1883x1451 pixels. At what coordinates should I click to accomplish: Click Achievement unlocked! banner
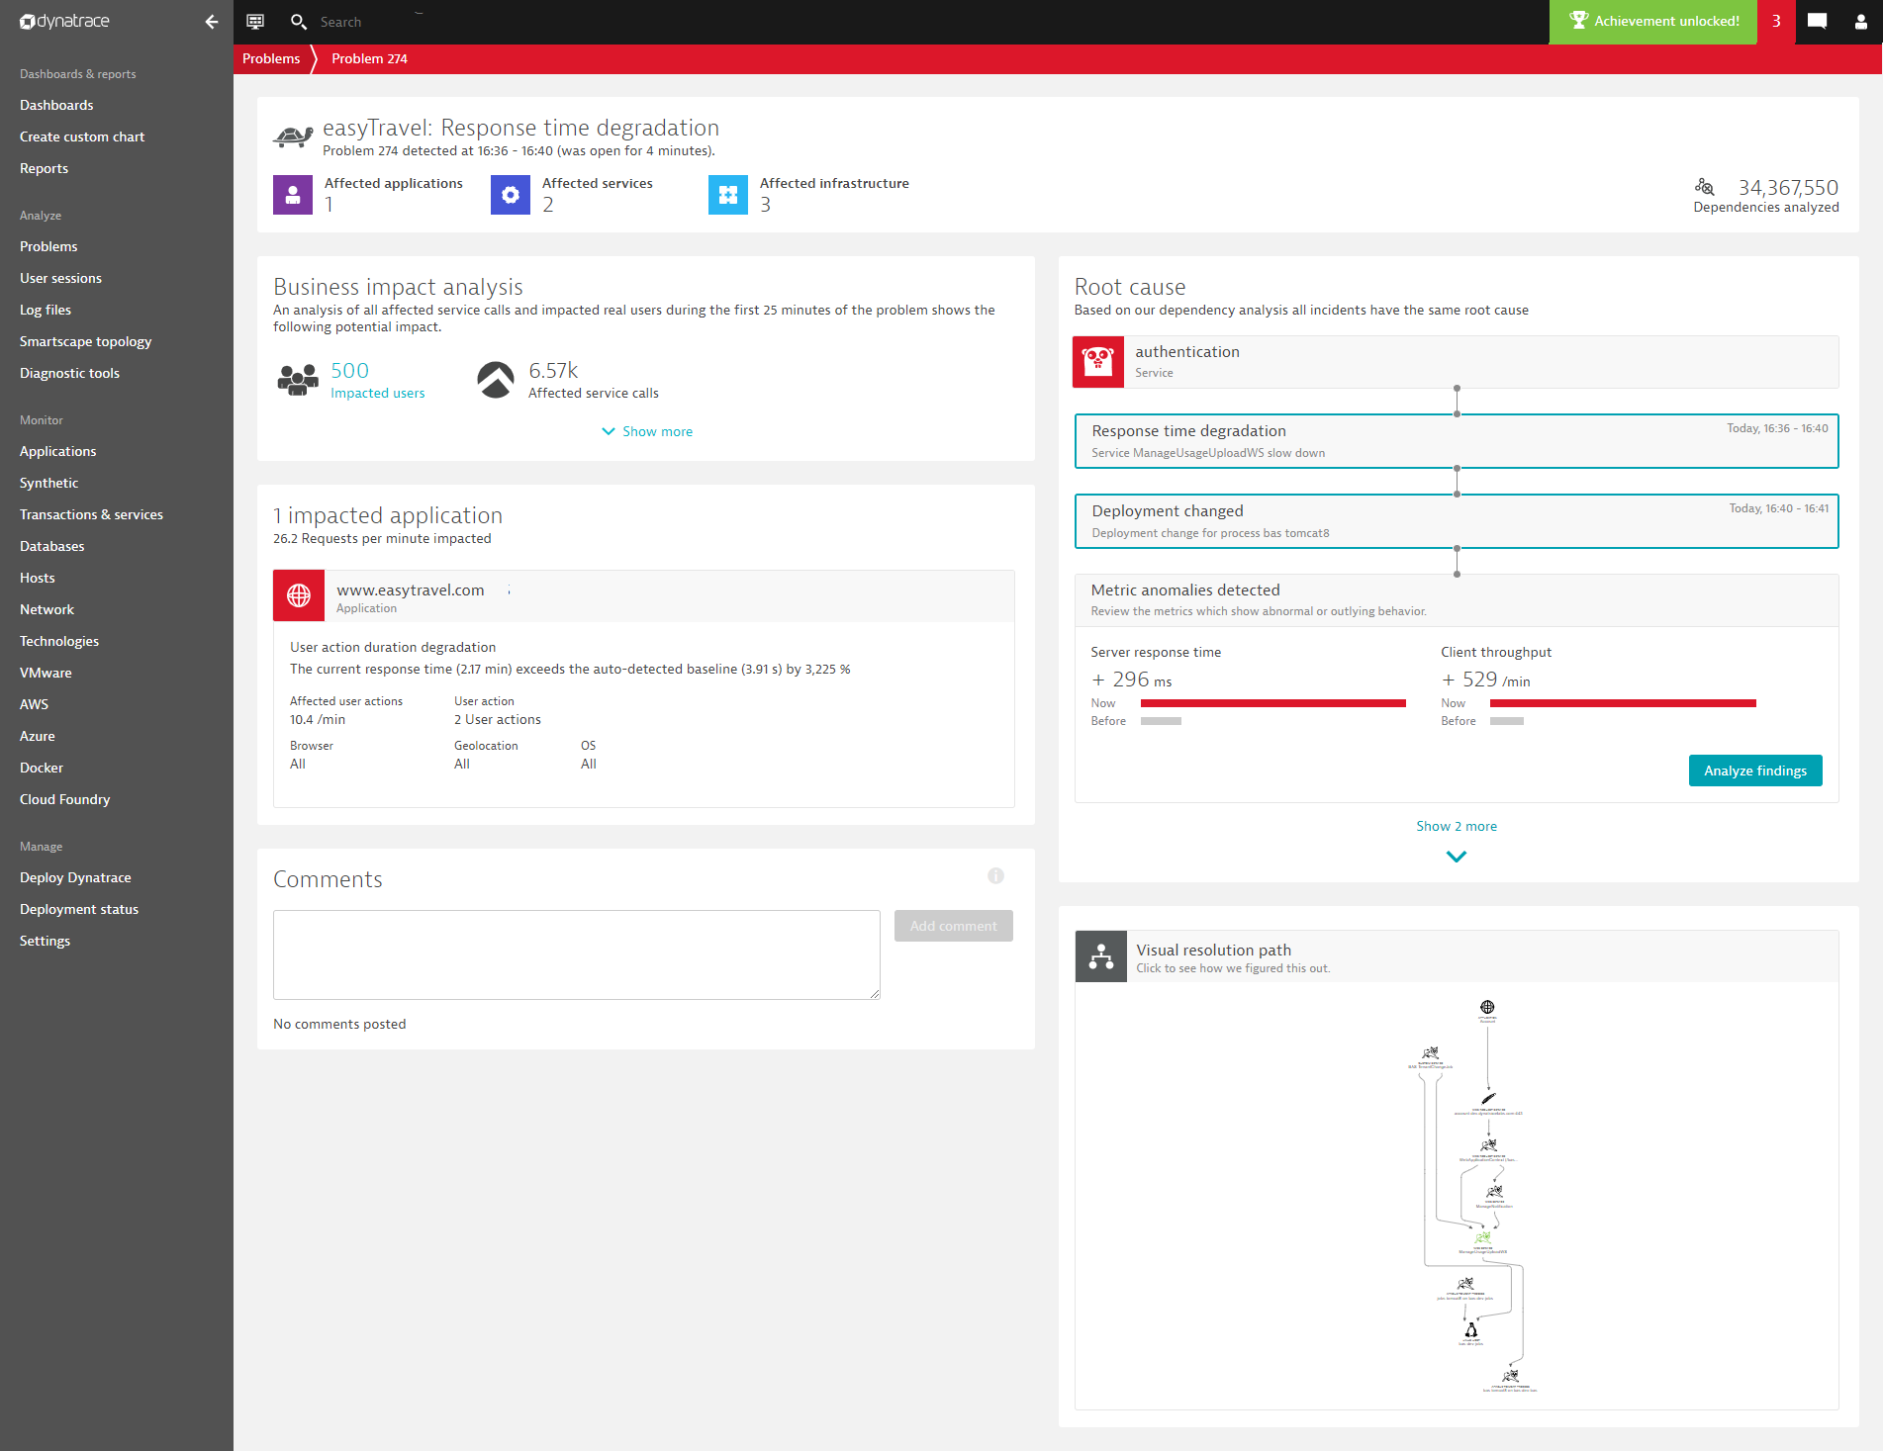1653,21
